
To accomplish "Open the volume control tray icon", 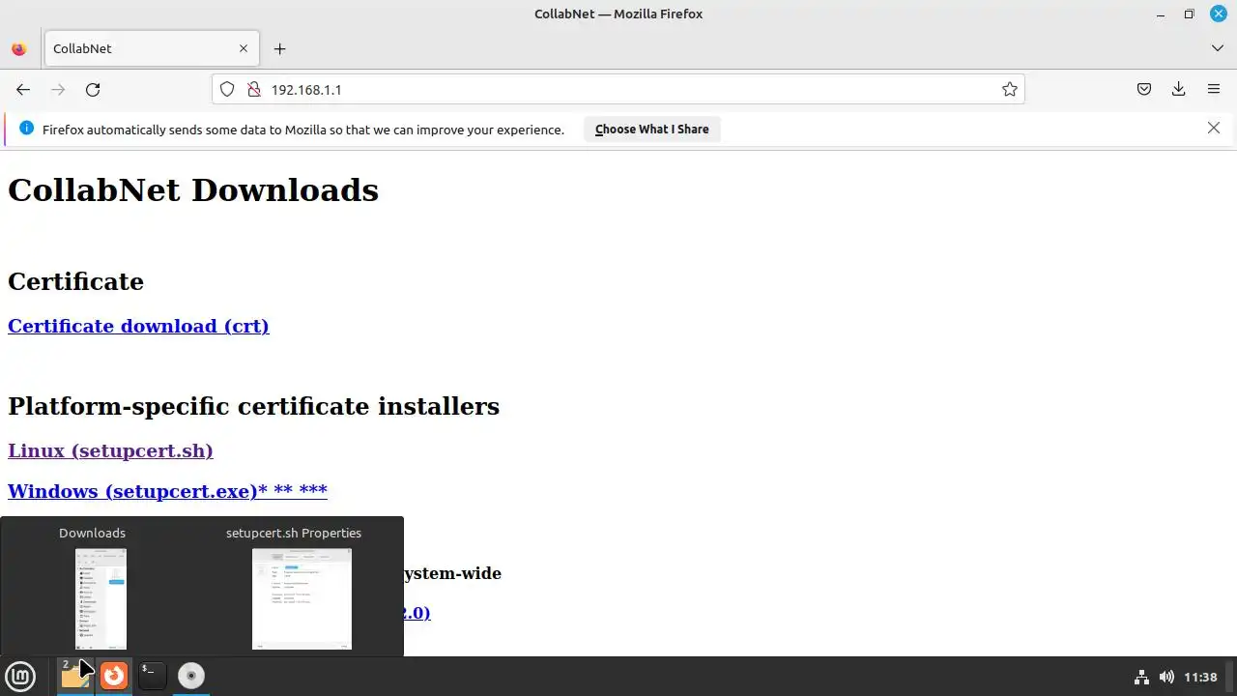I will coord(1166,677).
